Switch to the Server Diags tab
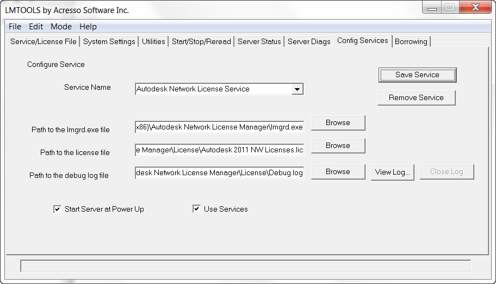The height and width of the screenshot is (284, 496). tap(309, 41)
